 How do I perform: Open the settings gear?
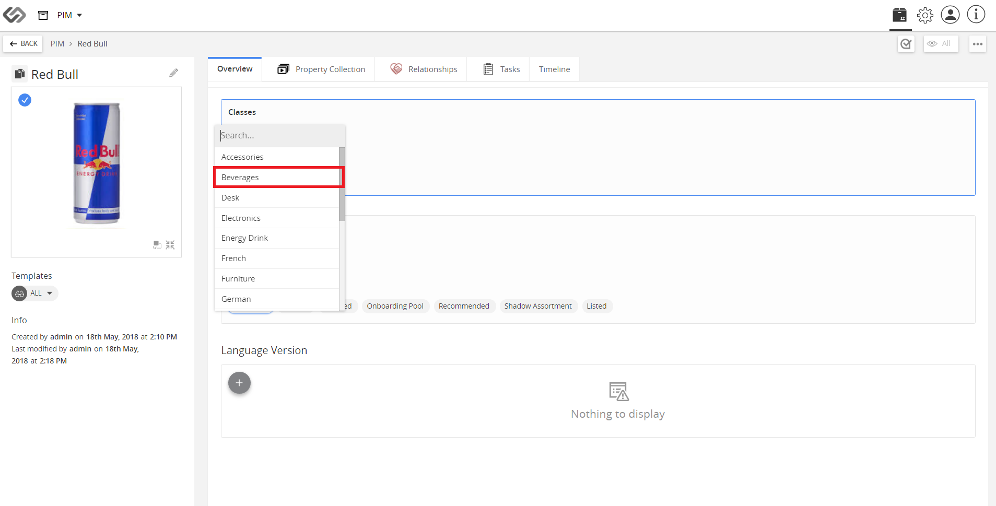925,15
